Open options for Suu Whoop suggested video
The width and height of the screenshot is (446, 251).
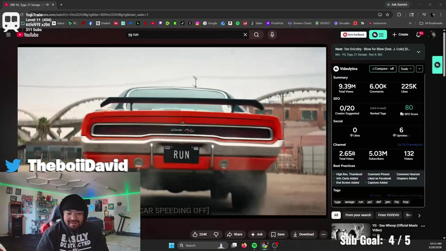tap(423, 226)
